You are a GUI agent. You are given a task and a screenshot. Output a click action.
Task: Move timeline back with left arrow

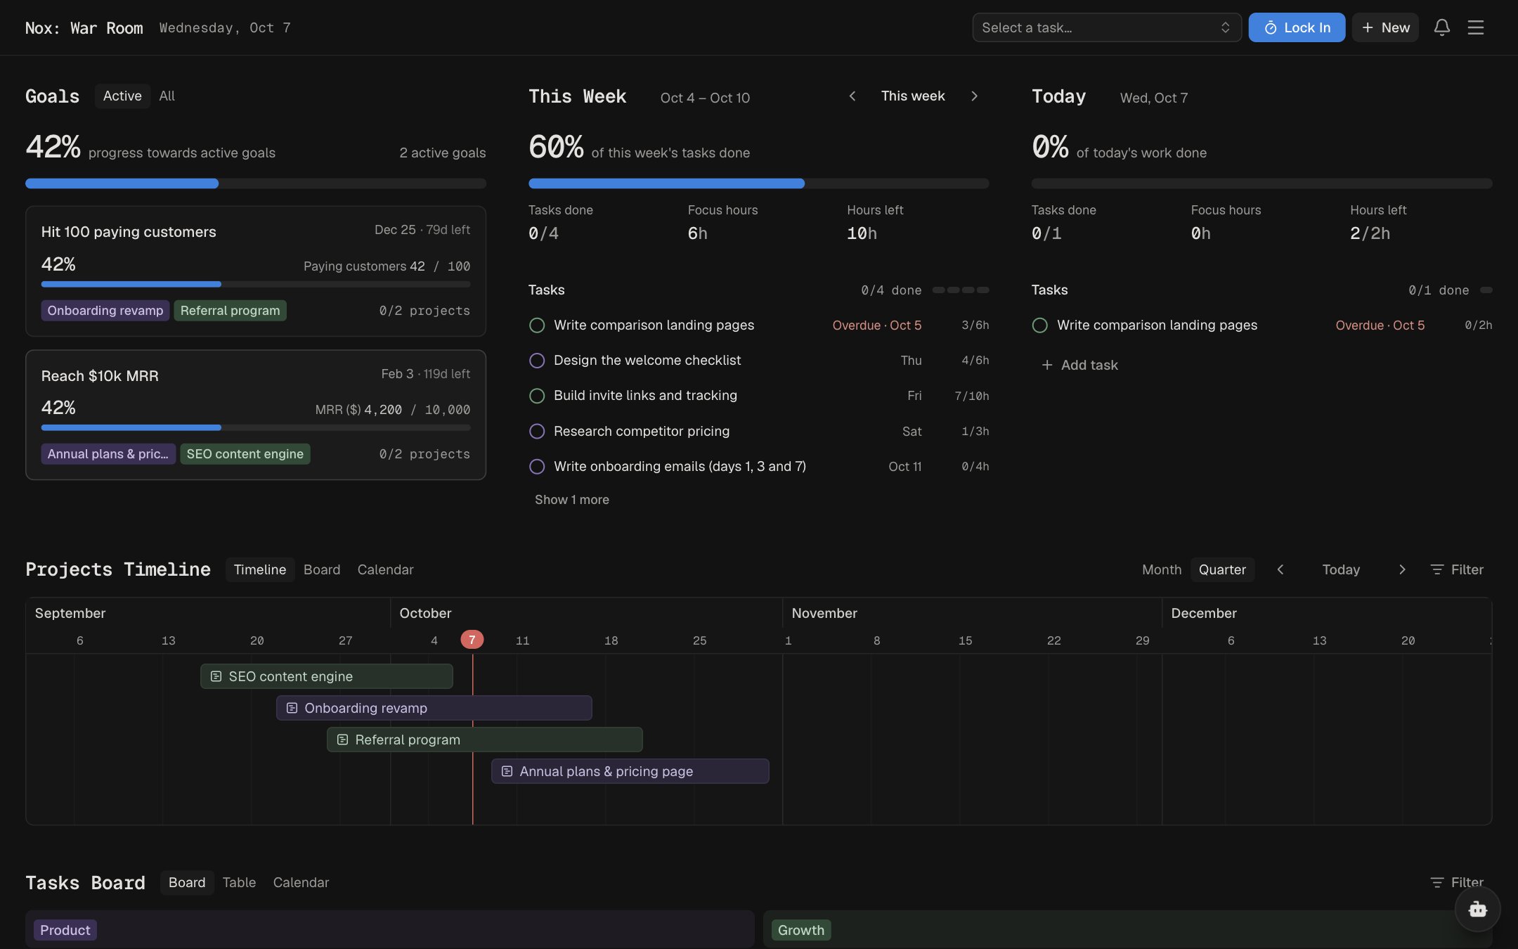[1280, 569]
